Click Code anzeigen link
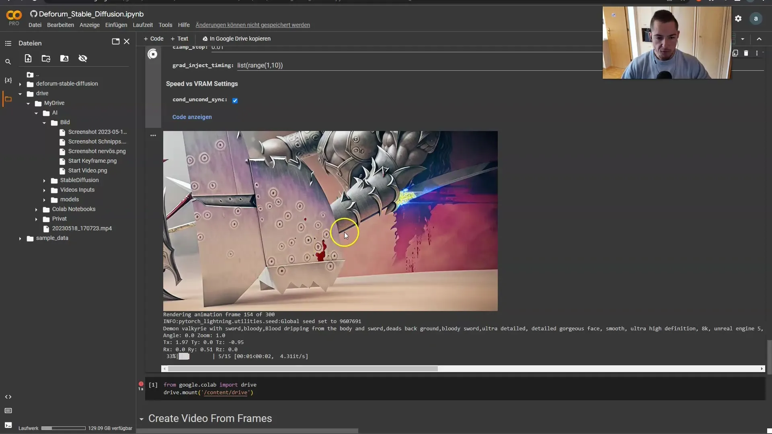This screenshot has height=434, width=772. pyautogui.click(x=192, y=117)
